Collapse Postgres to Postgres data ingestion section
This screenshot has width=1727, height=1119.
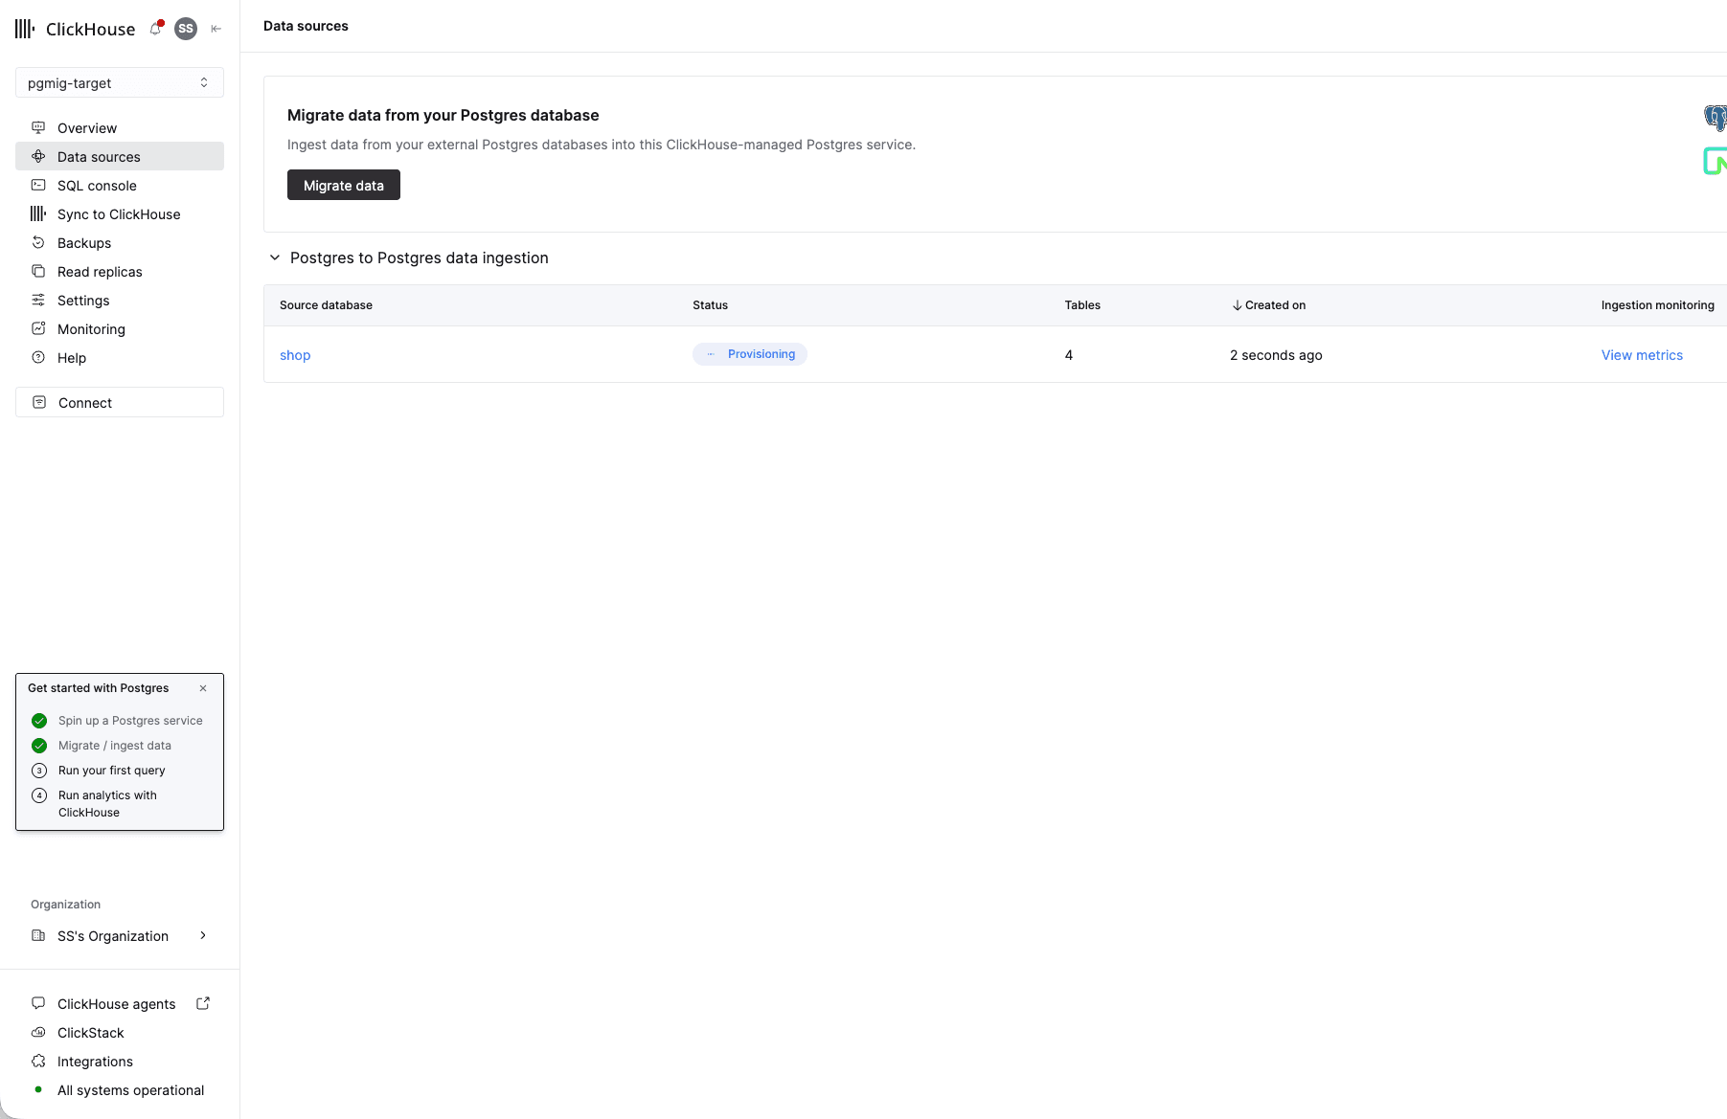click(x=275, y=257)
